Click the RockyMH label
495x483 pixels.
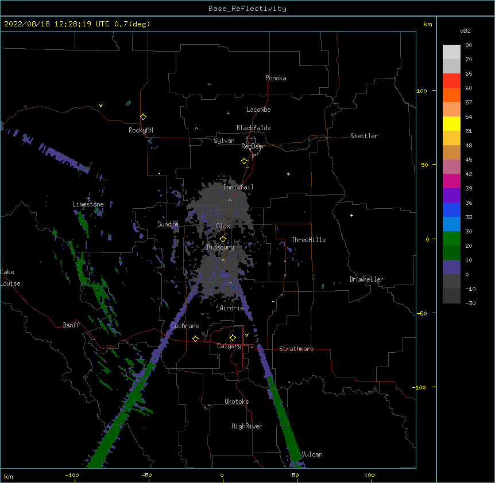tap(141, 130)
